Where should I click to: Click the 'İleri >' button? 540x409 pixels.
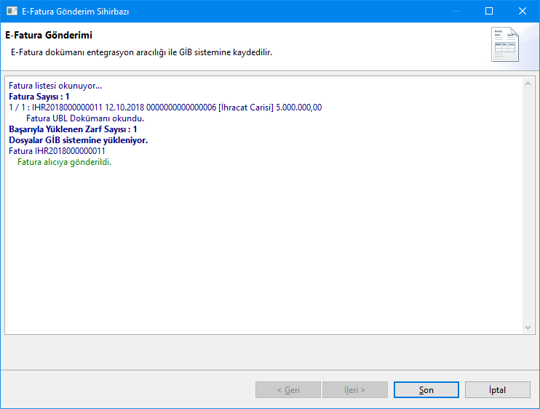pos(354,390)
